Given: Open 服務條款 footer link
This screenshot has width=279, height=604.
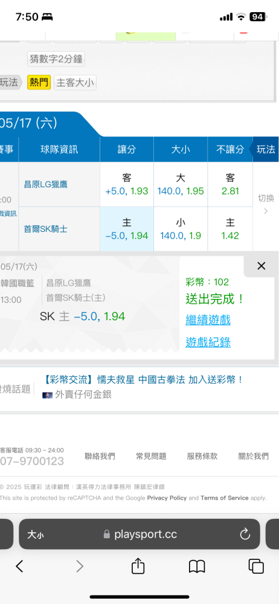Looking at the screenshot, I should pos(202,457).
